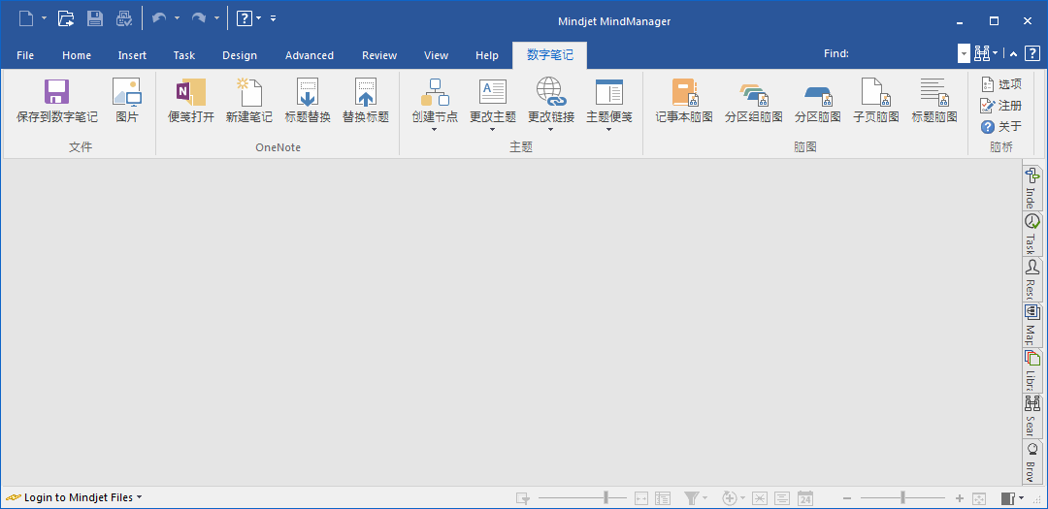
Task: Click the Undo arrow
Action: pos(159,18)
